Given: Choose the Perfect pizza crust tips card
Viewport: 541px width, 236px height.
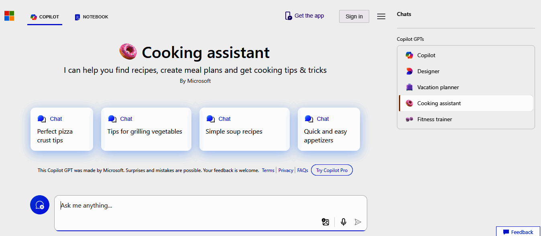Looking at the screenshot, I should (x=62, y=129).
